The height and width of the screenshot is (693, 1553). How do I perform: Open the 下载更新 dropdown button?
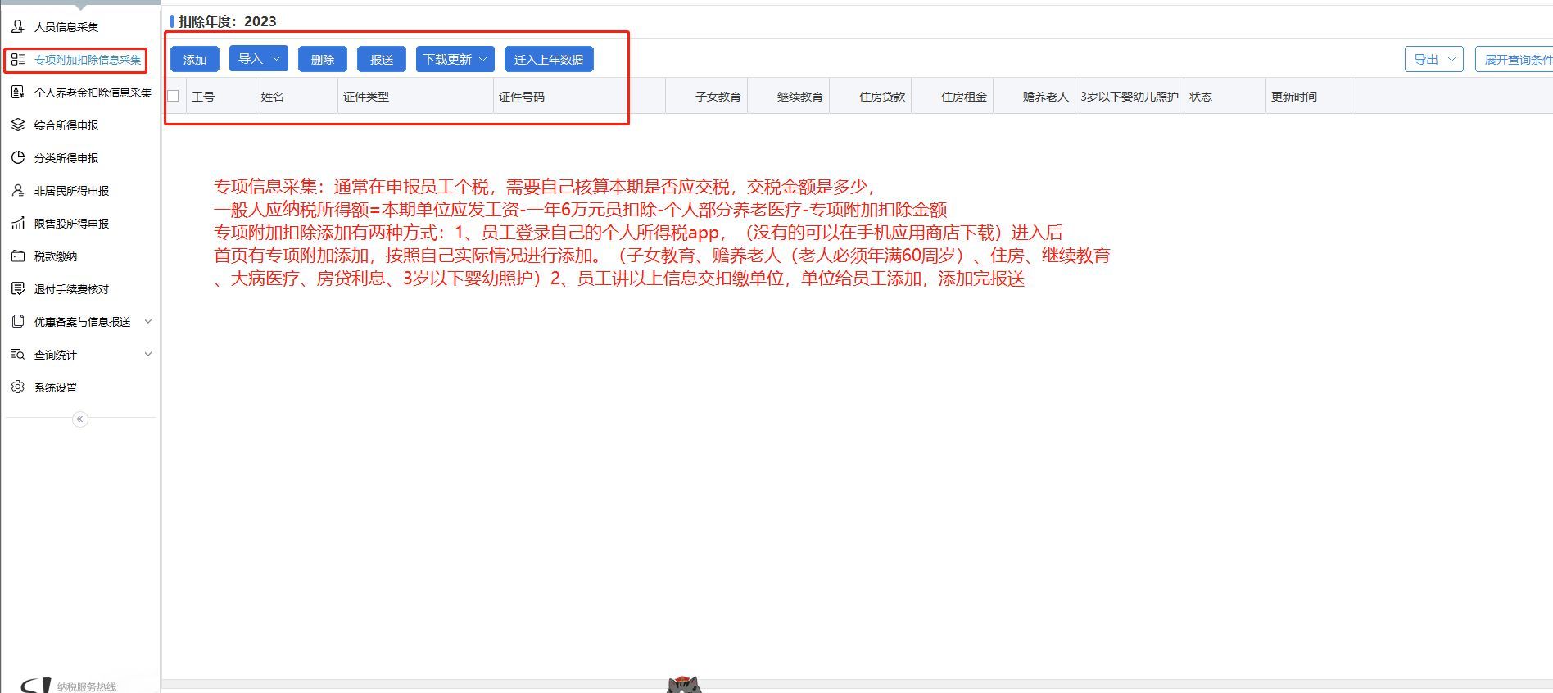coord(455,59)
